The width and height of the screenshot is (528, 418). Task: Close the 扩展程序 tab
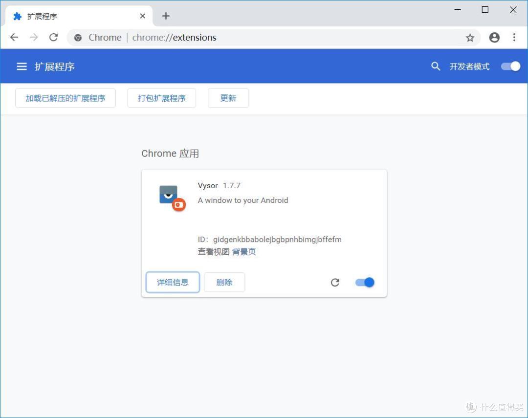(x=142, y=16)
